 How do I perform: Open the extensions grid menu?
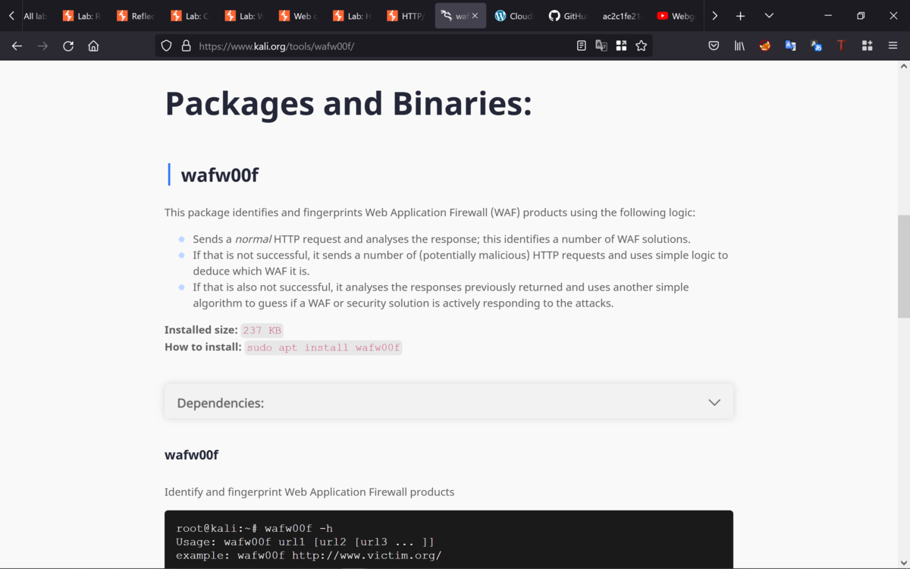867,46
